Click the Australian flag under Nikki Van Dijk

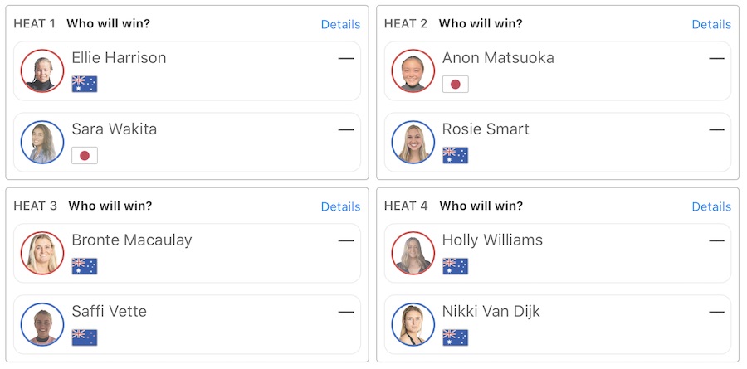[455, 337]
